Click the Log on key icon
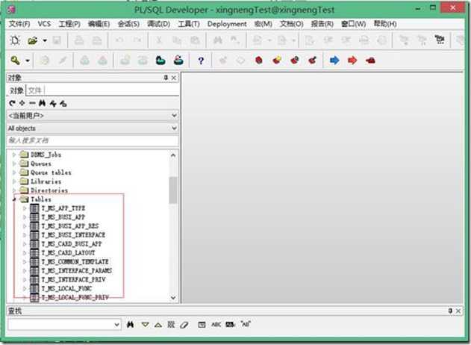 [x=15, y=60]
